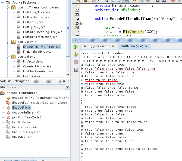Select HuffmanTreeMaker.java in the tree

[x=40, y=37]
